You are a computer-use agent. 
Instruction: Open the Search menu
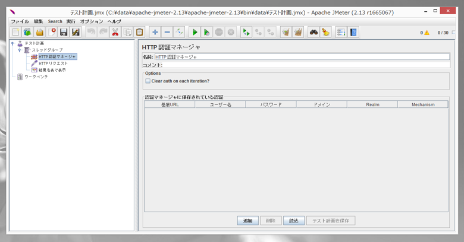(55, 21)
